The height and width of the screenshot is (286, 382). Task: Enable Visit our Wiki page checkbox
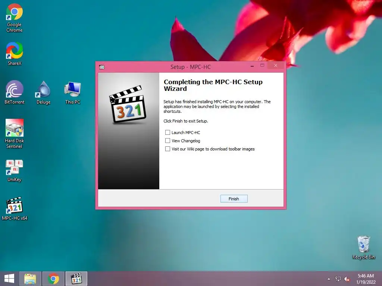(x=167, y=149)
